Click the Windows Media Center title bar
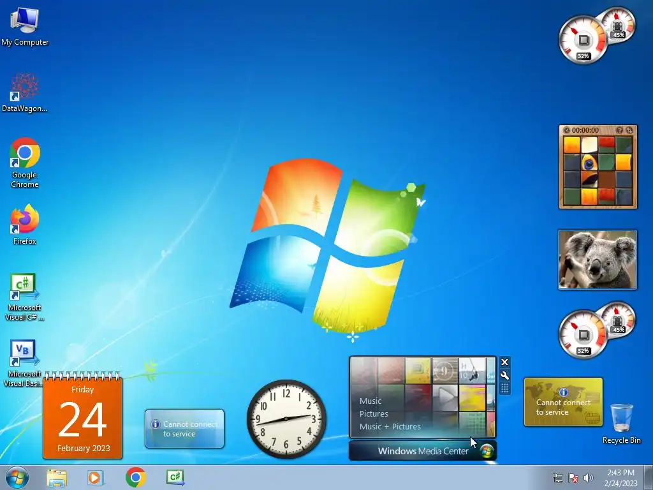The image size is (653, 490). (423, 451)
